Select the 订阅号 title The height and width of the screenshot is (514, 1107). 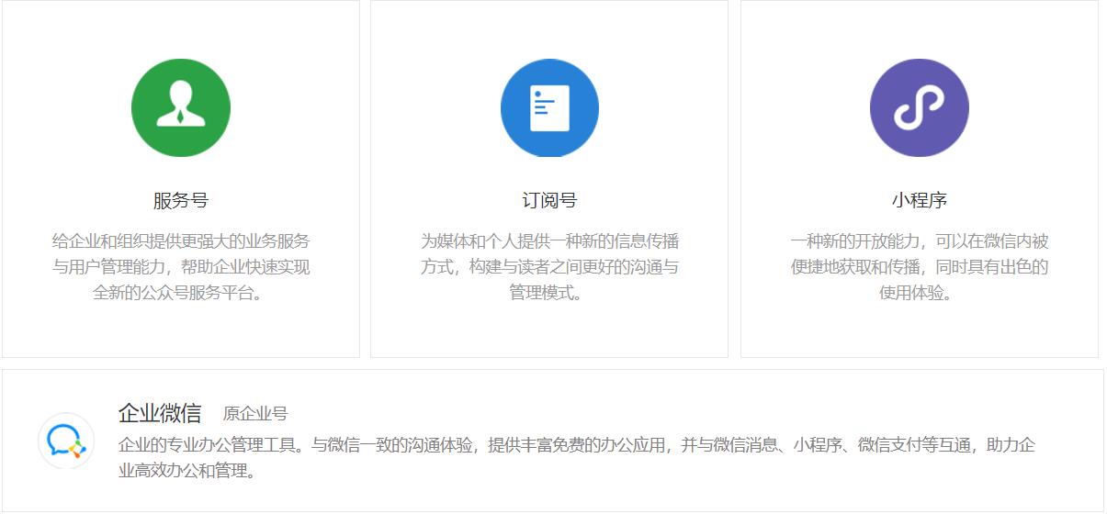coord(549,200)
